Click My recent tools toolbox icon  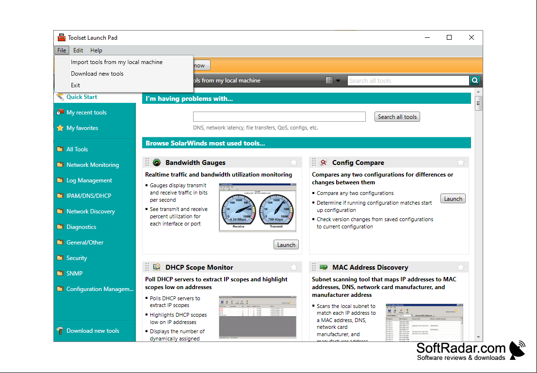pyautogui.click(x=60, y=113)
